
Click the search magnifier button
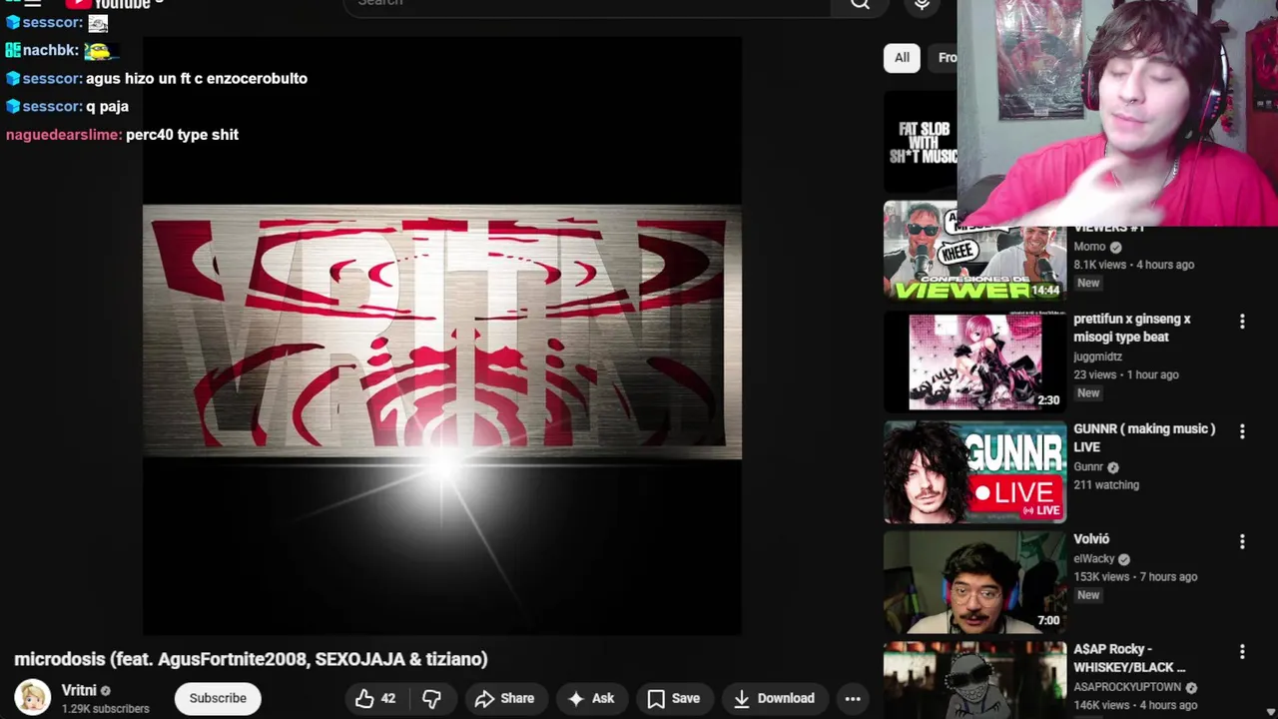click(860, 4)
